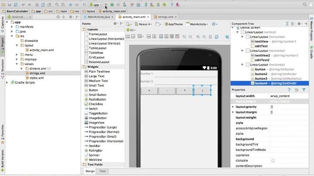Run the app with the green play icon
This screenshot has height=176, width=314.
click(x=106, y=4)
